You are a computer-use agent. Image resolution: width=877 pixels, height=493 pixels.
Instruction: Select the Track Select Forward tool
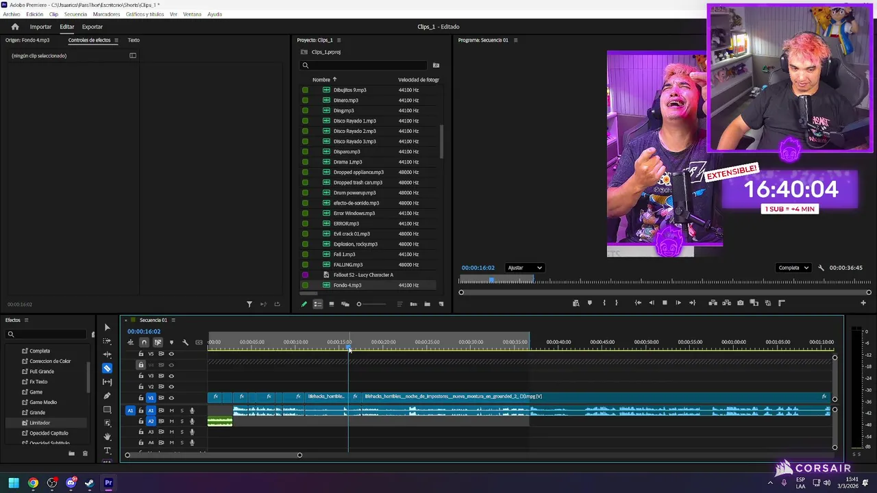coord(107,341)
